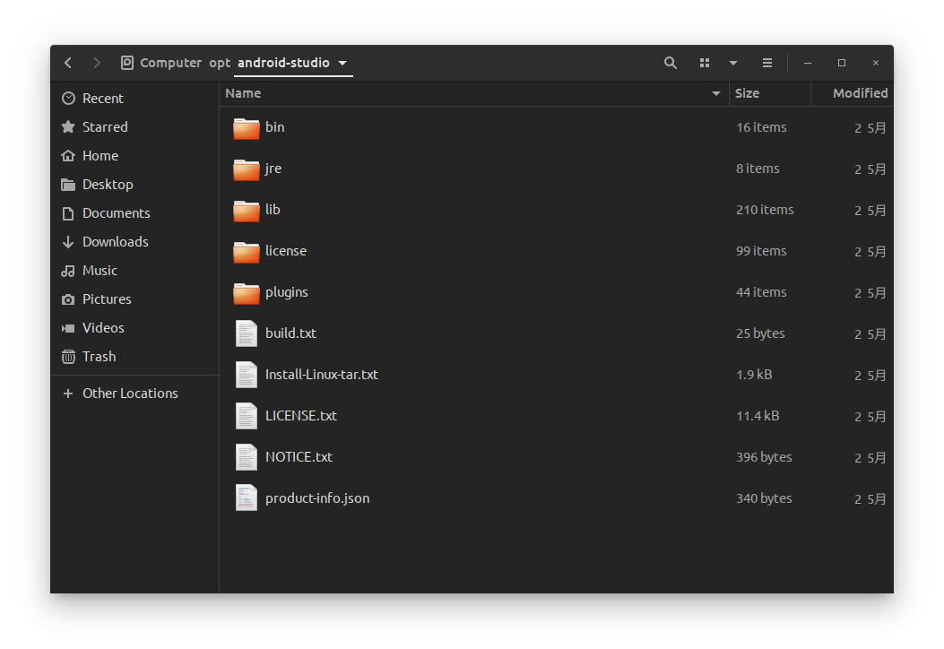
Task: Open the bin folder
Action: click(x=274, y=127)
